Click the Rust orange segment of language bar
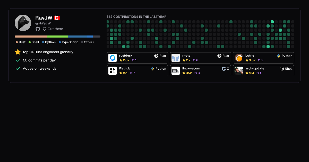 pos(31,37)
